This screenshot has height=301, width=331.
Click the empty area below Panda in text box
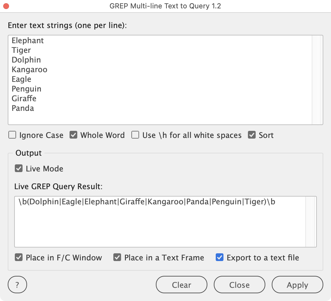point(160,119)
